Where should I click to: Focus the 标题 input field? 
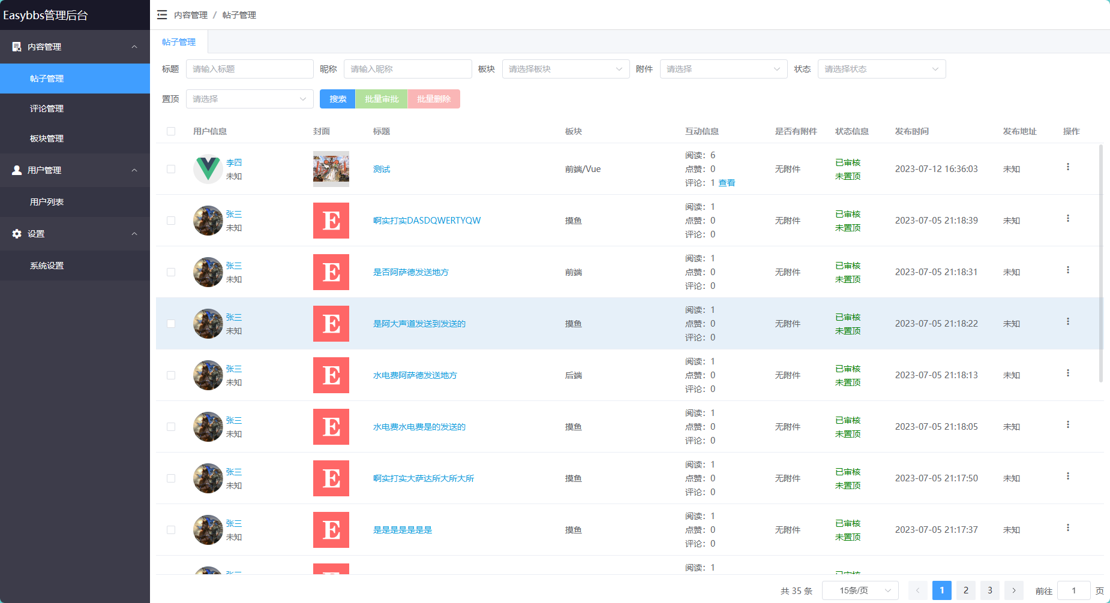coord(250,69)
